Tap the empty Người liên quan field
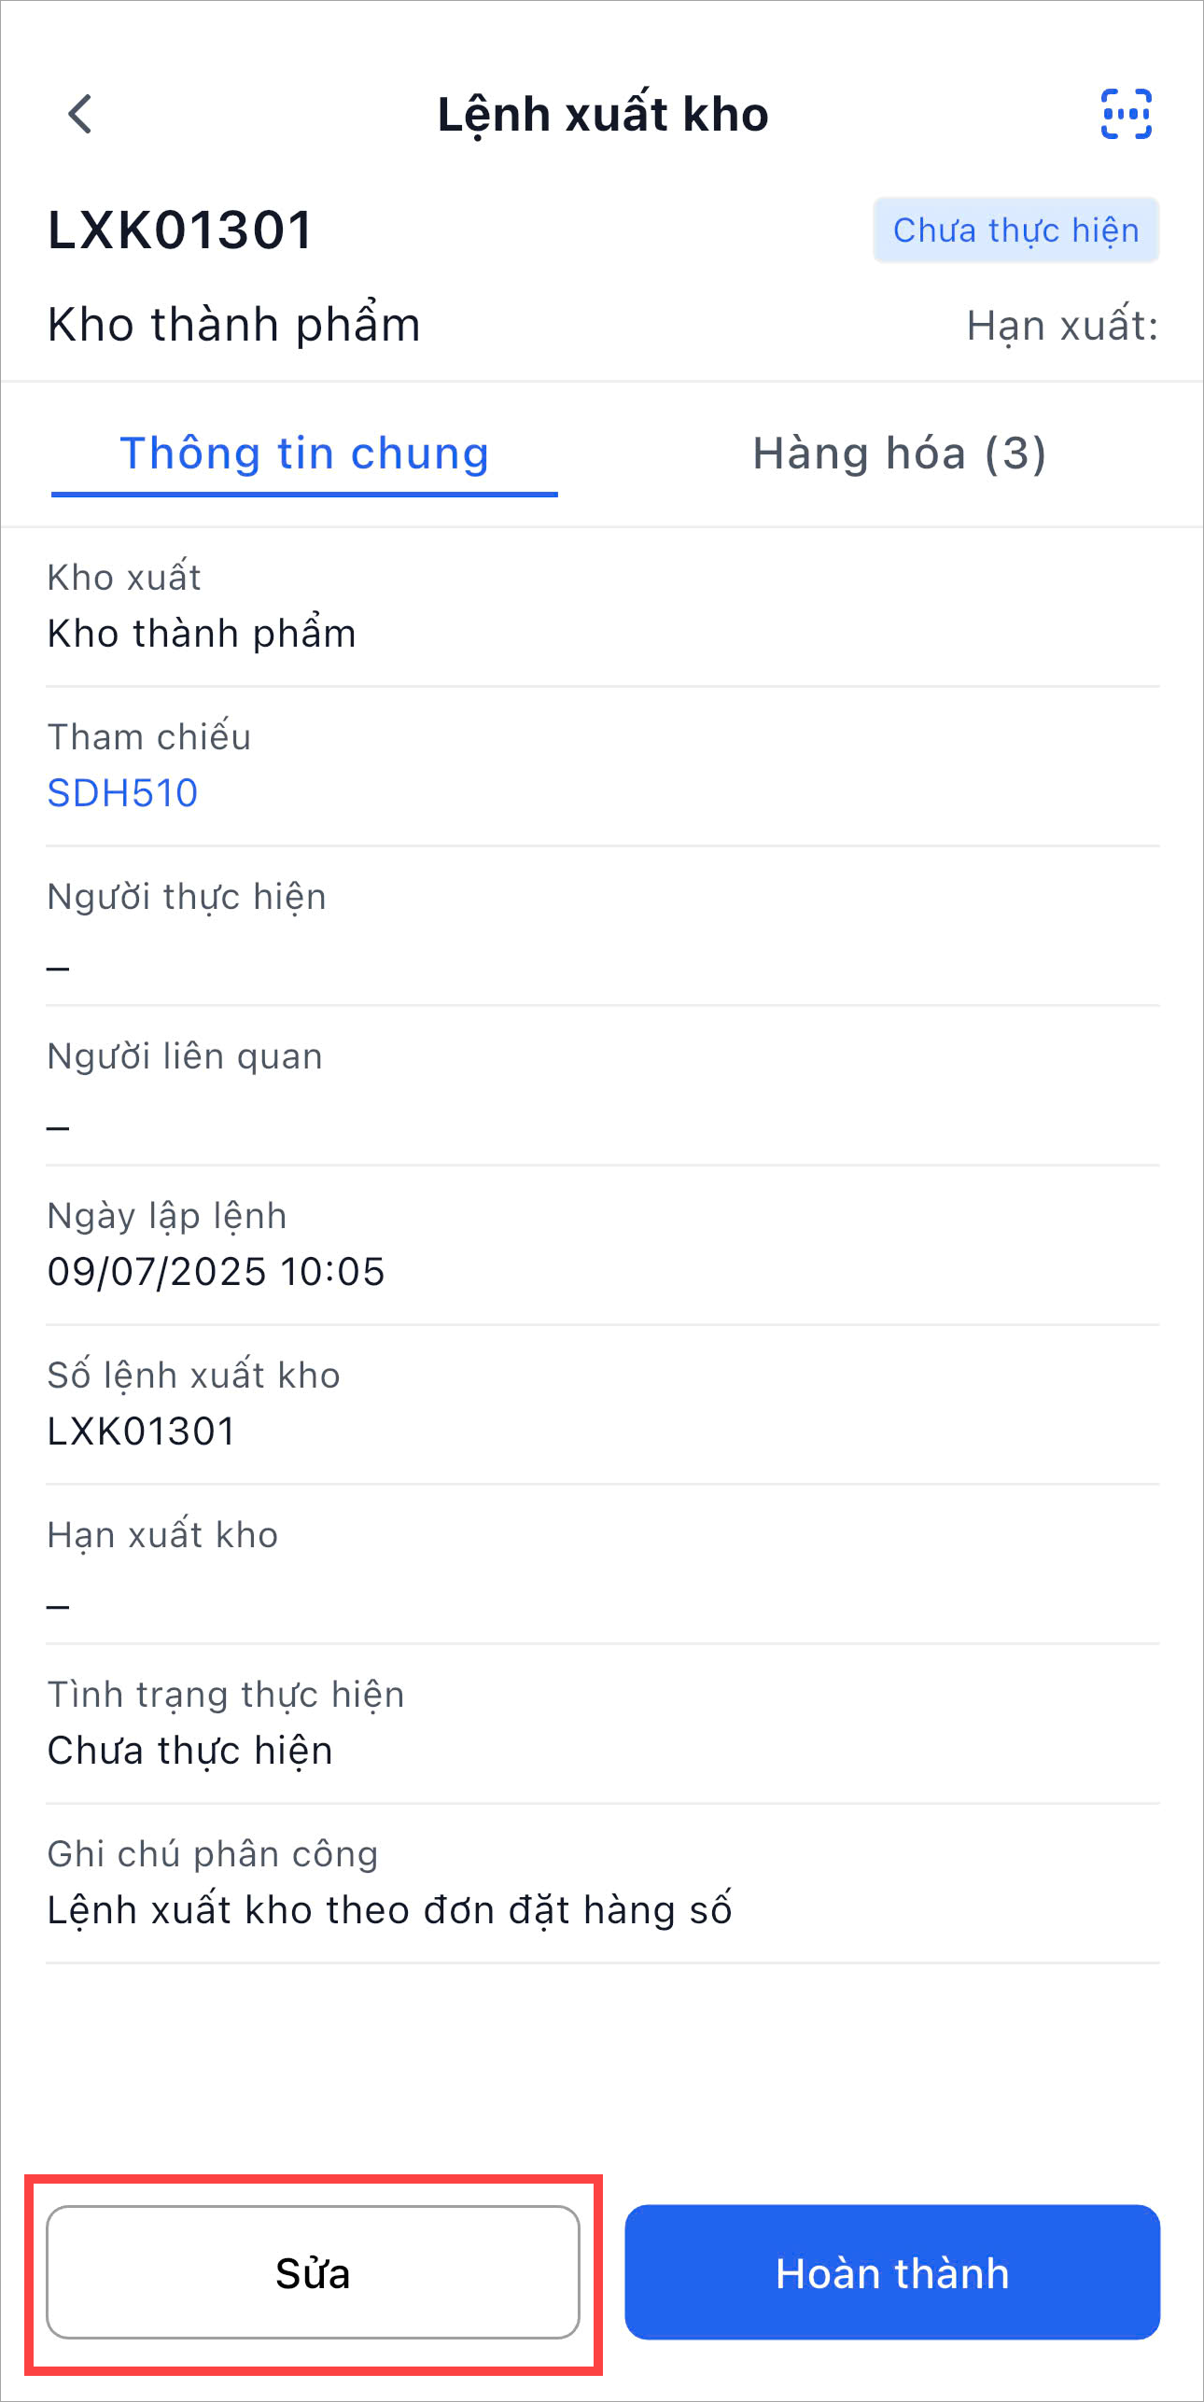Screen dimensions: 1204x2402 (59, 1127)
